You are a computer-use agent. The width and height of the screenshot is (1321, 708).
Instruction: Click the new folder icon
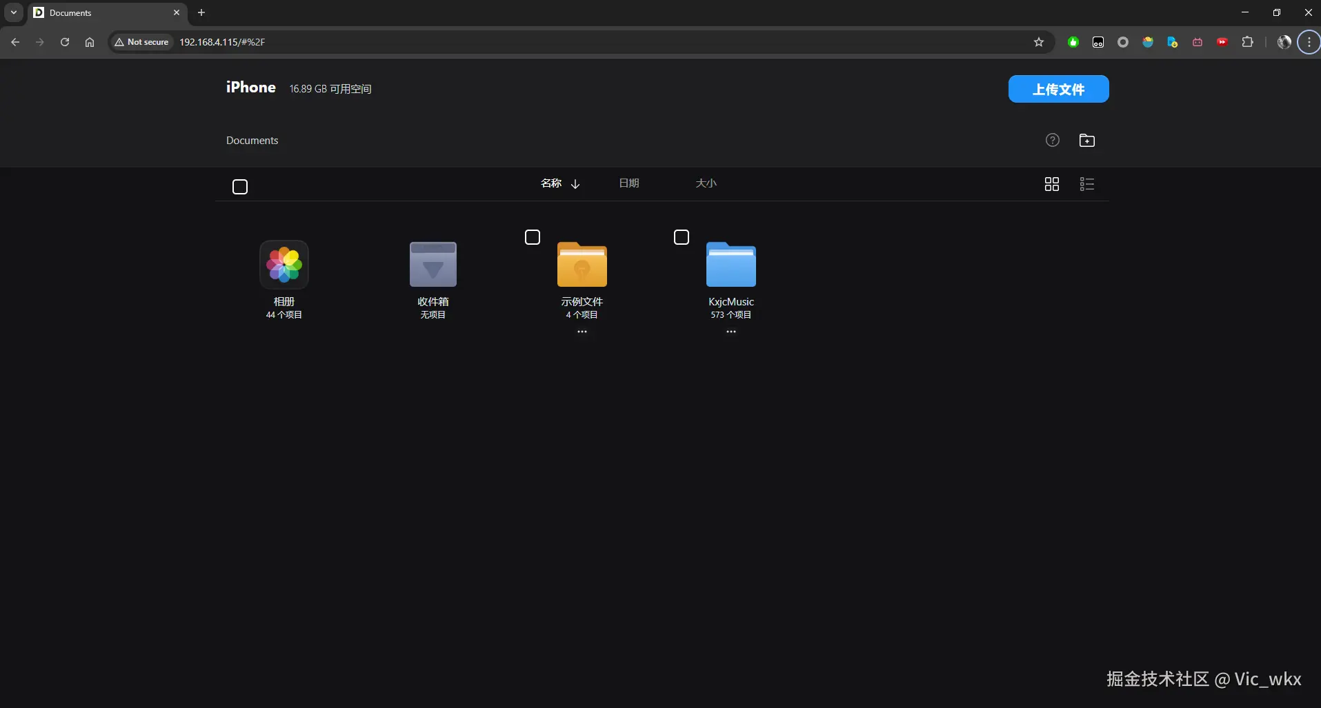(x=1087, y=141)
